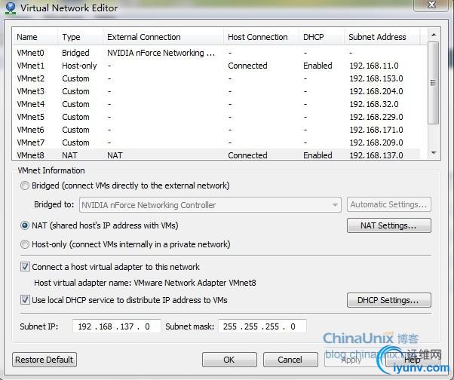The height and width of the screenshot is (380, 454).
Task: Click the Virtual Network Editor title icon
Action: (x=11, y=8)
